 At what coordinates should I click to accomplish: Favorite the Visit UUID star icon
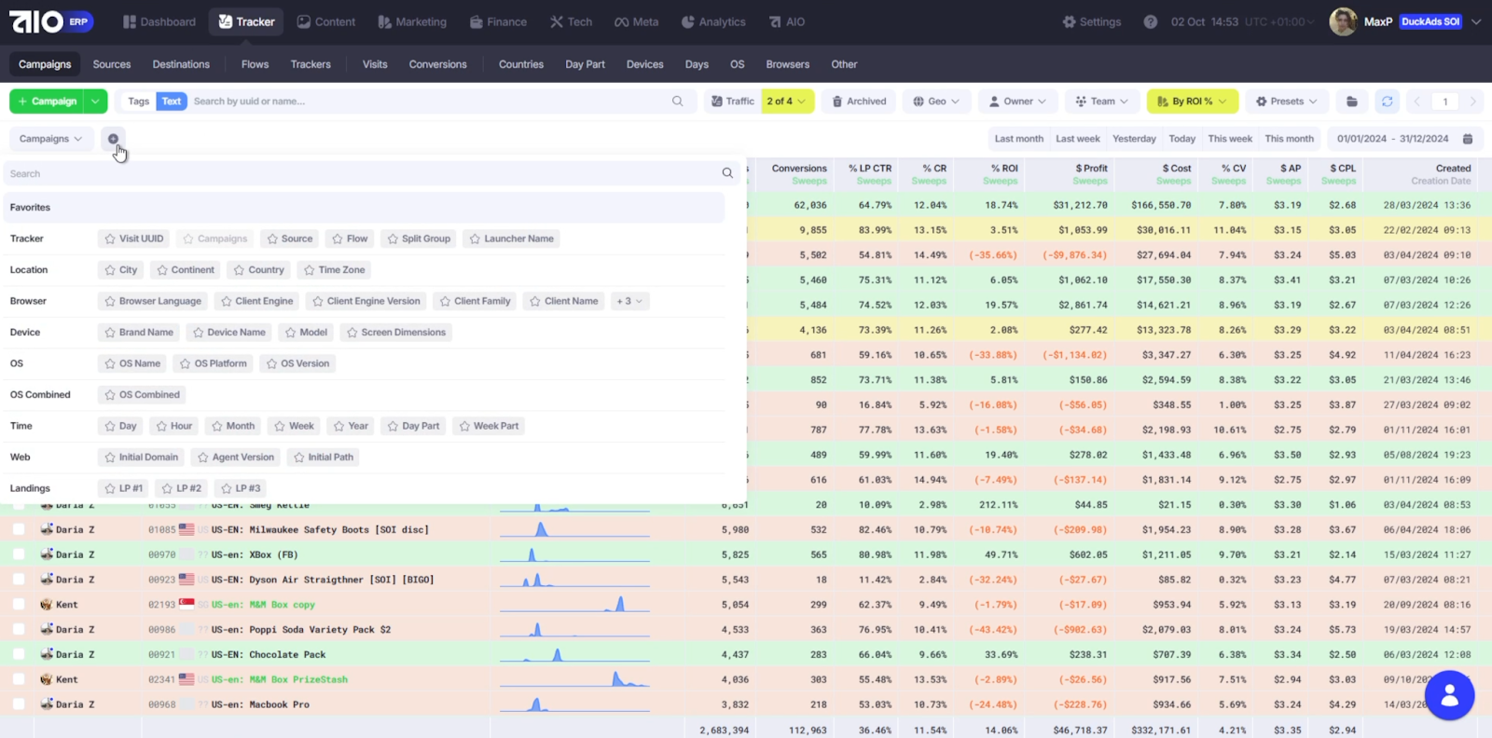110,239
